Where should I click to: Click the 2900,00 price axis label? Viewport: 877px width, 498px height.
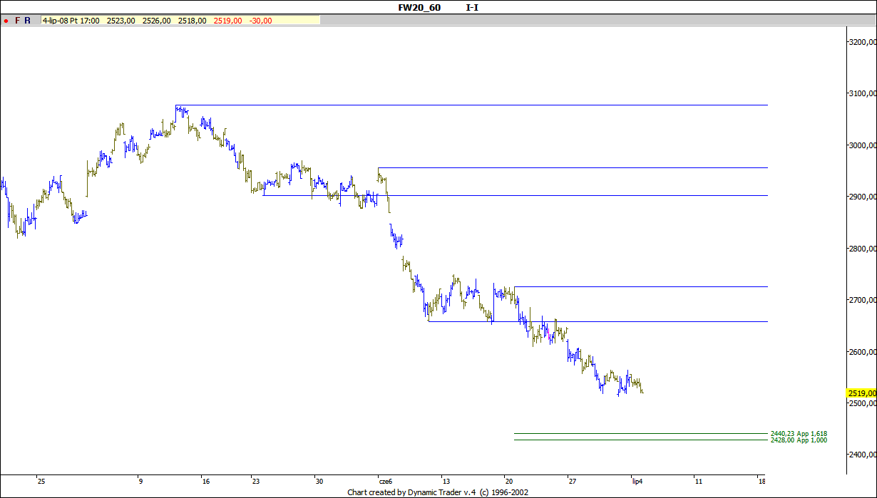click(862, 197)
